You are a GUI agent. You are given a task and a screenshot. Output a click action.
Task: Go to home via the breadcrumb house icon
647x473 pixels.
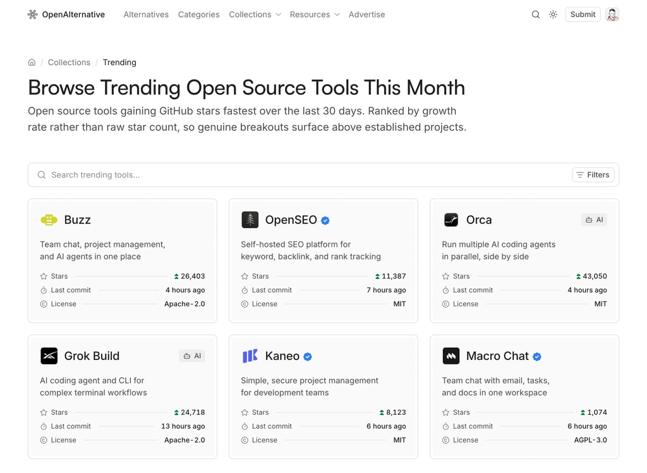coord(32,63)
